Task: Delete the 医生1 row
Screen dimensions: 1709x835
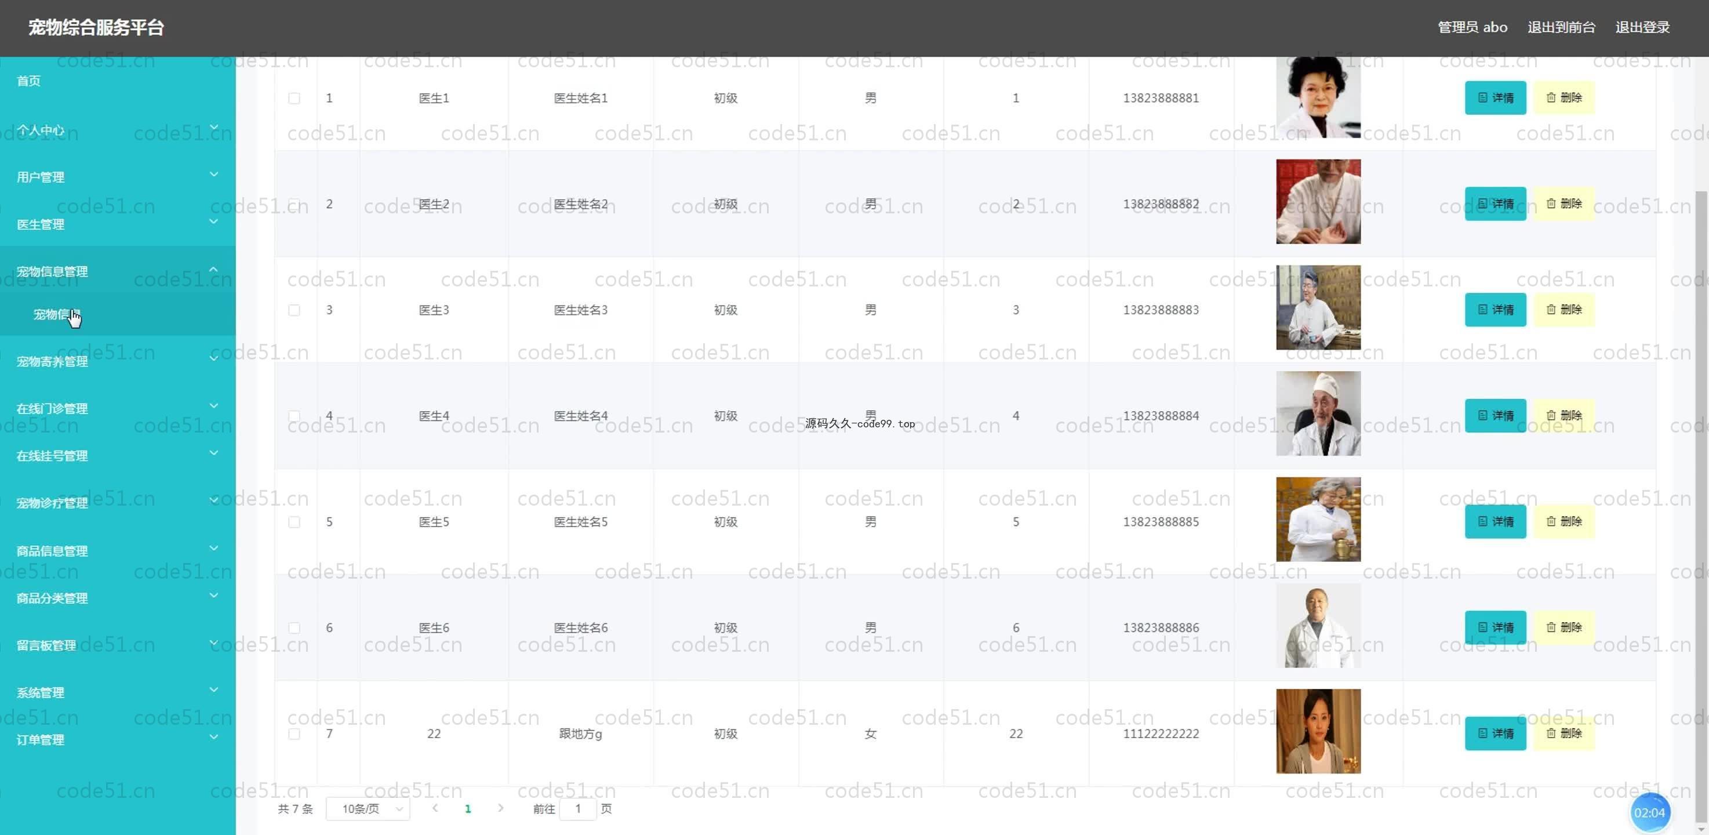Action: [x=1563, y=97]
